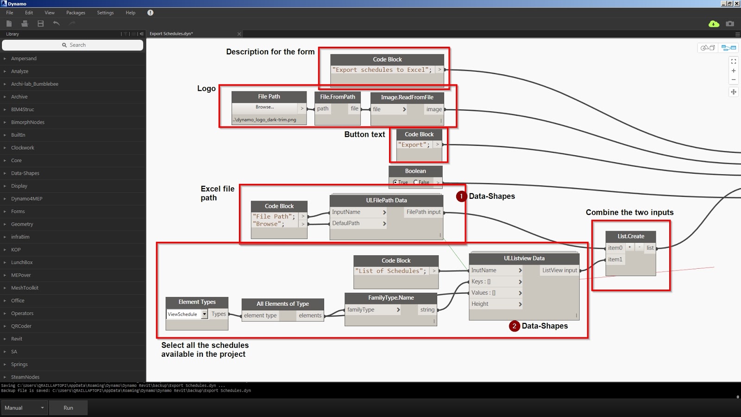Expand the Clockwork library category

click(5, 148)
